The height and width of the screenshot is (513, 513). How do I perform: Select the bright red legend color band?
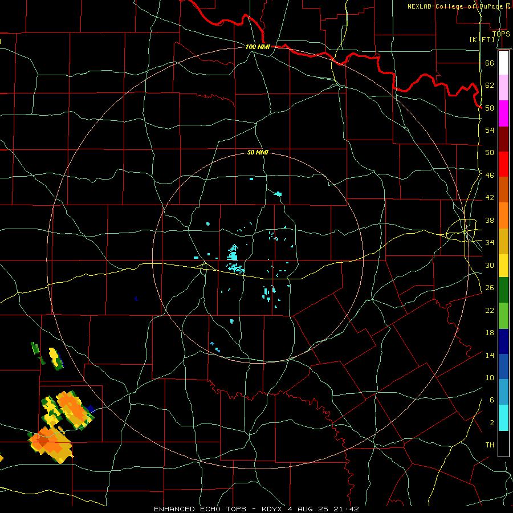point(503,164)
